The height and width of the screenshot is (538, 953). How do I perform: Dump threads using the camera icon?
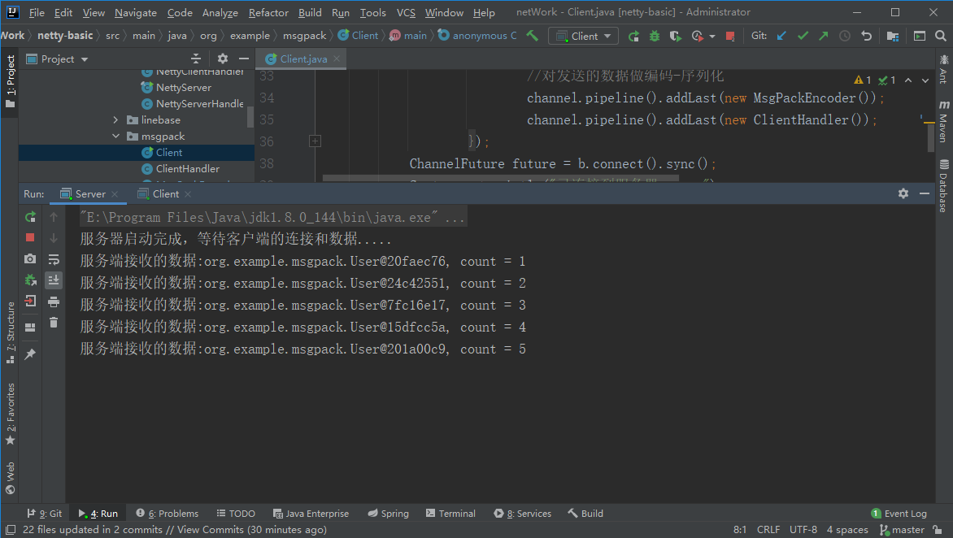coord(30,258)
